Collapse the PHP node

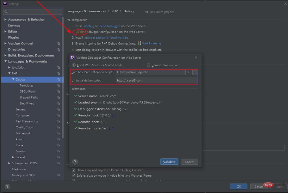click(9, 73)
